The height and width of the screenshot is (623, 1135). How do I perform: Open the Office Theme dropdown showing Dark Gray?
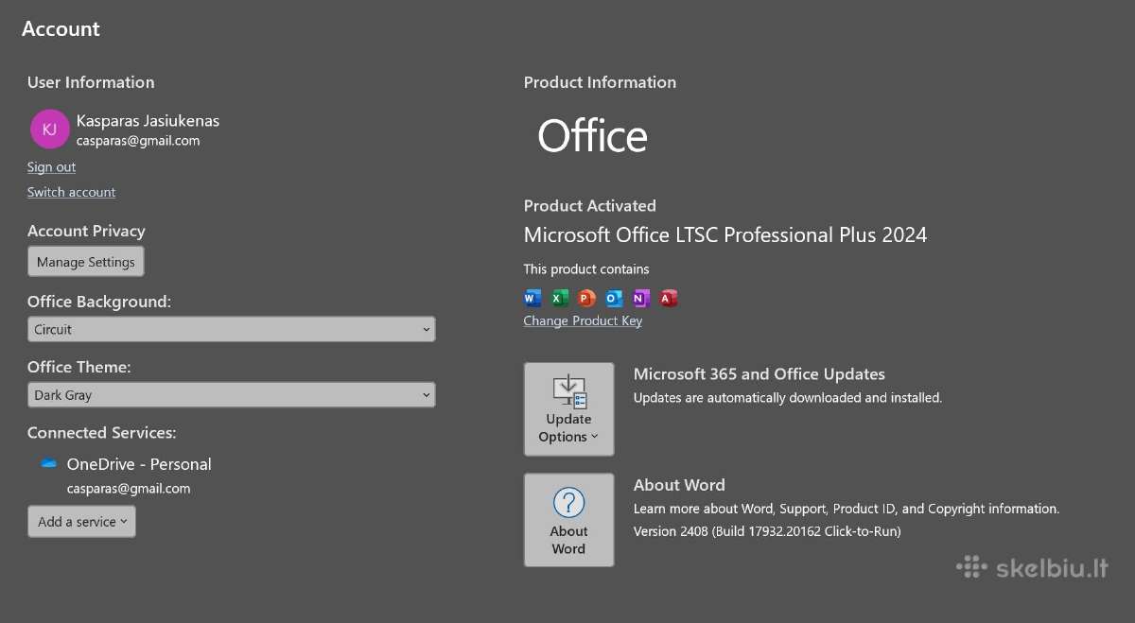click(232, 395)
